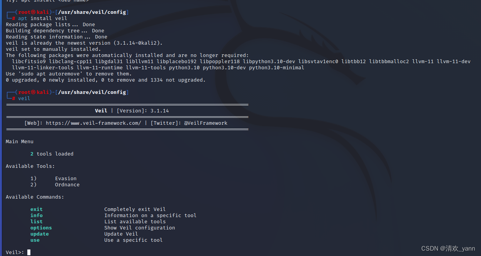This screenshot has width=481, height=256.
Task: Click the green exit command
Action: [x=37, y=209]
